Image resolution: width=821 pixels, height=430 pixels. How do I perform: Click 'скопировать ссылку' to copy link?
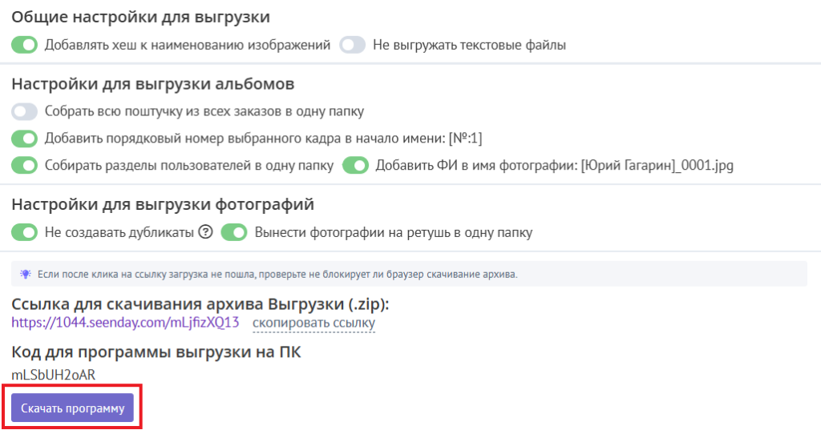(x=313, y=323)
